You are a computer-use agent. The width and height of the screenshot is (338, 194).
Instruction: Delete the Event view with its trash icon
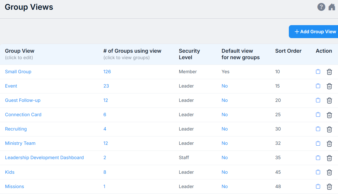click(x=329, y=86)
